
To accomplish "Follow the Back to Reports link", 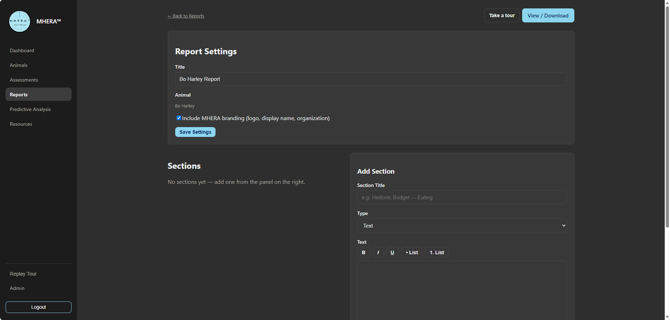I will [186, 16].
